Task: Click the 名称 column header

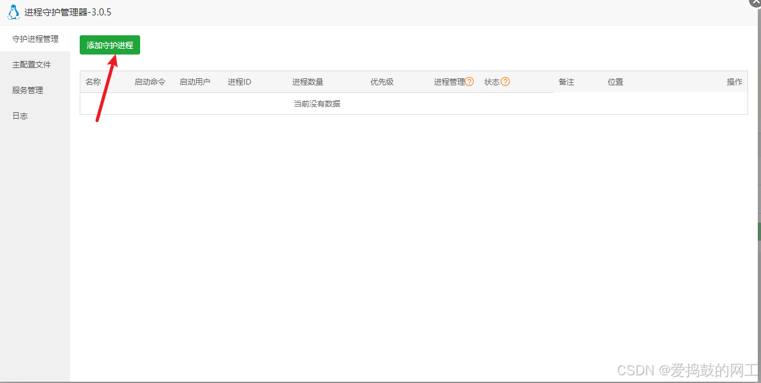Action: tap(93, 82)
